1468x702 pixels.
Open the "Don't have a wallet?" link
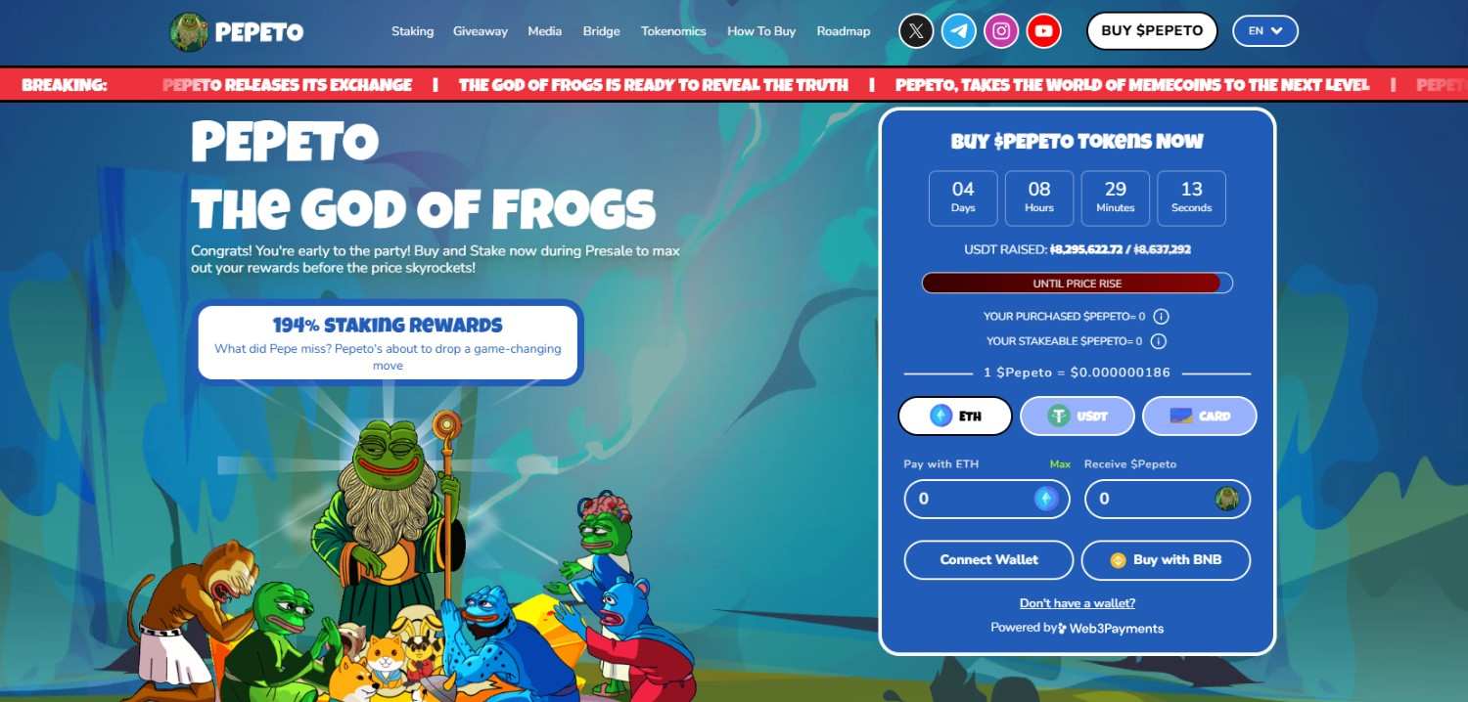(1078, 603)
